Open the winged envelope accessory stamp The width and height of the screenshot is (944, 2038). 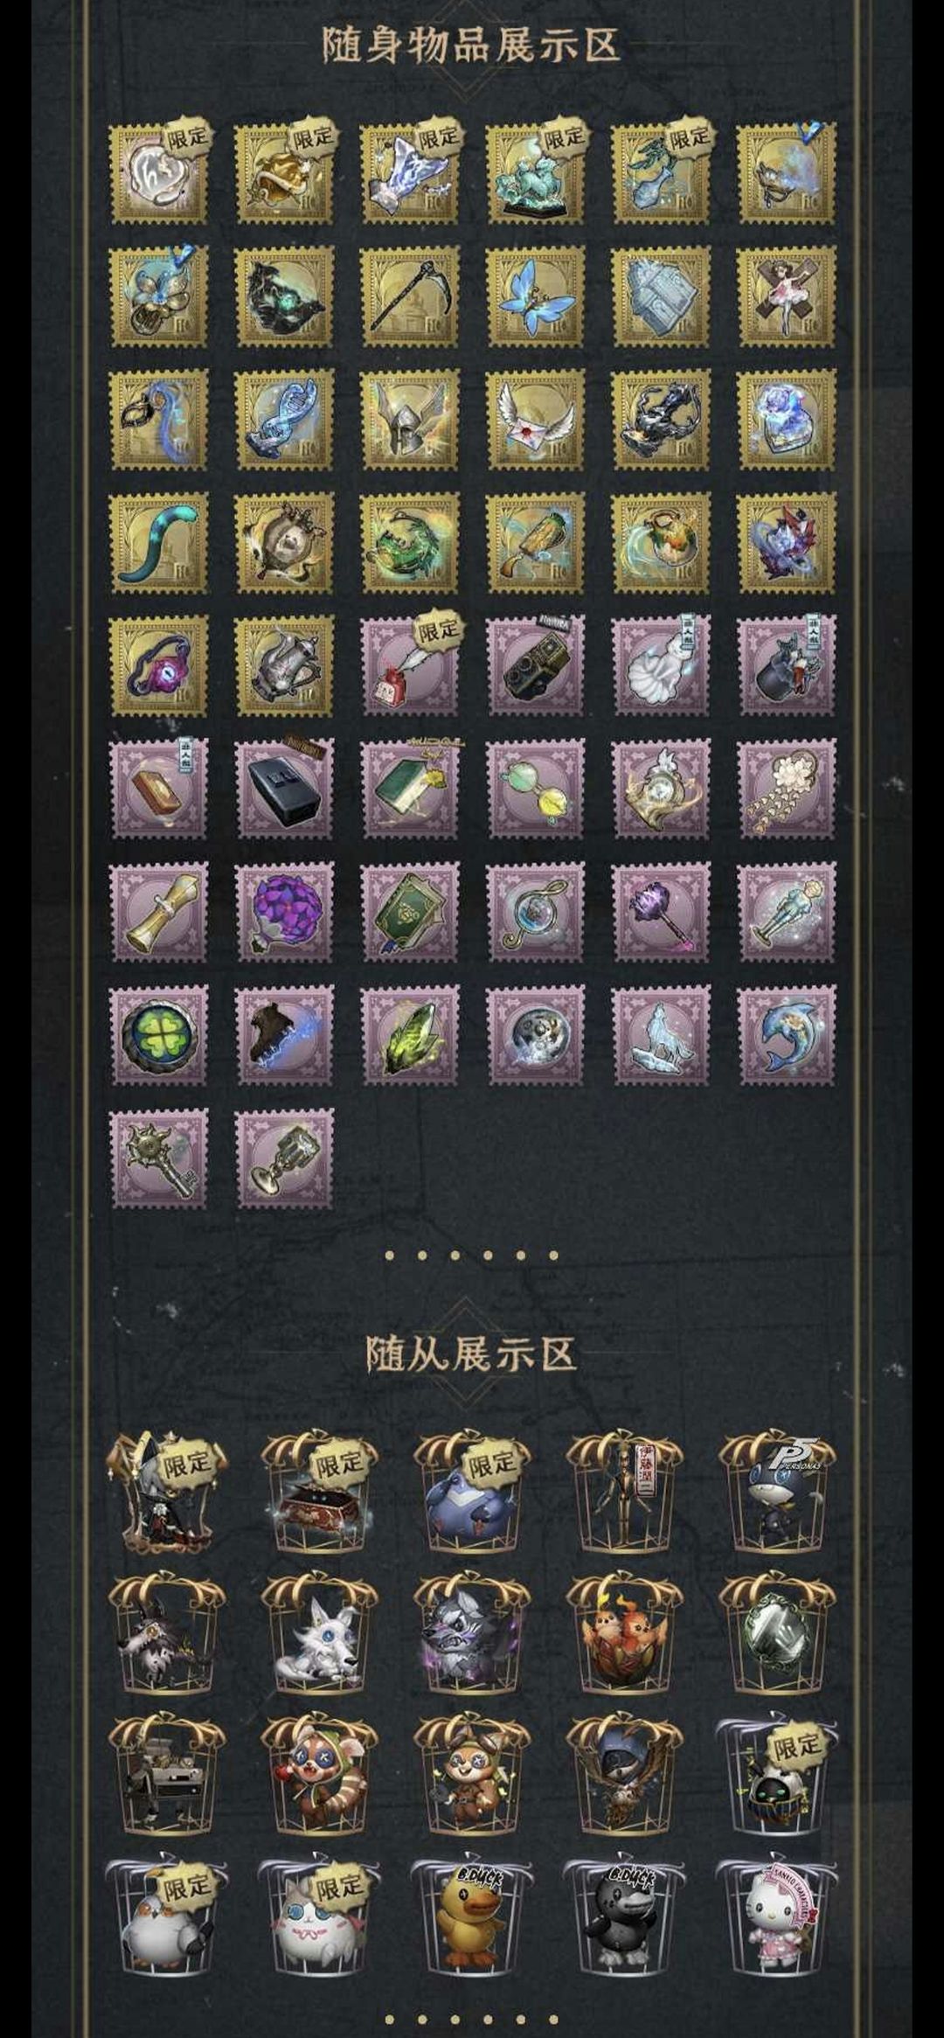click(x=535, y=420)
